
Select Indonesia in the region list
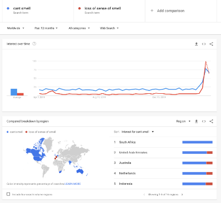coord(125,184)
